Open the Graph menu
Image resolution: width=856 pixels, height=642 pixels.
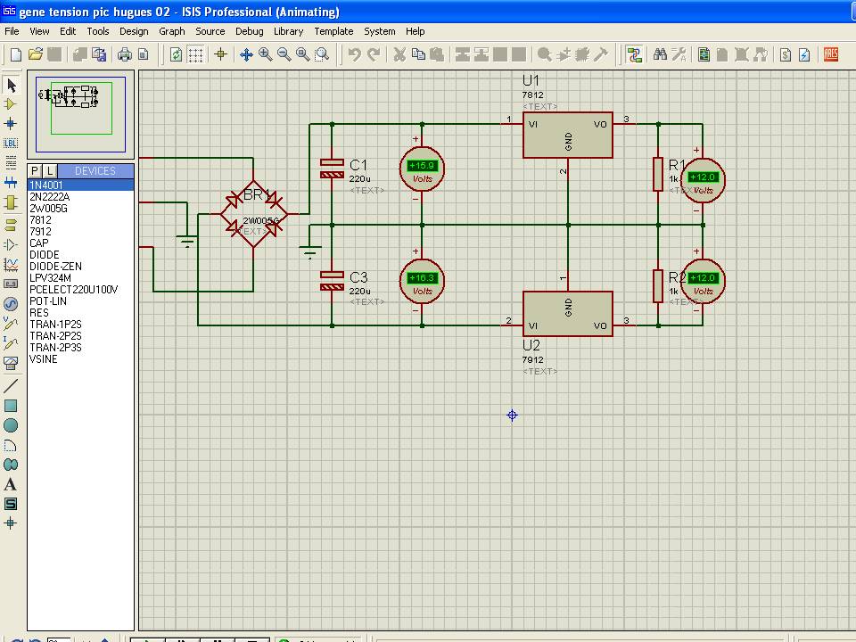tap(172, 31)
